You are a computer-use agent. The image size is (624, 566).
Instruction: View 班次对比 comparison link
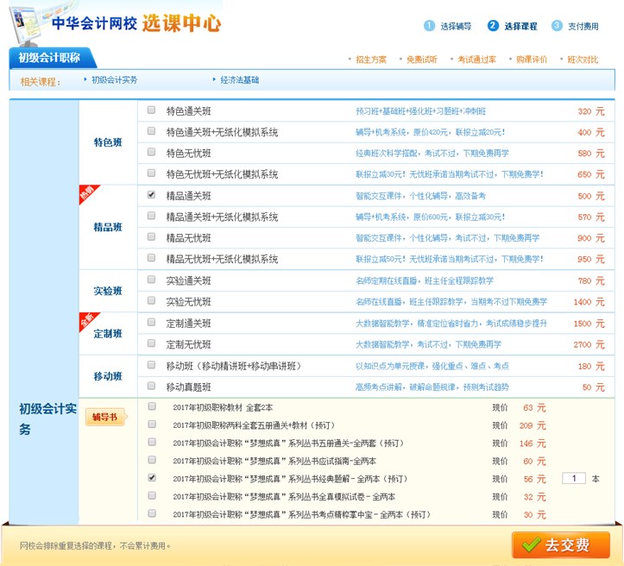583,60
